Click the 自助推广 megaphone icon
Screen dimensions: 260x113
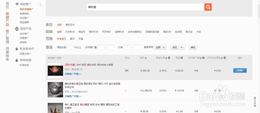click(x=17, y=4)
